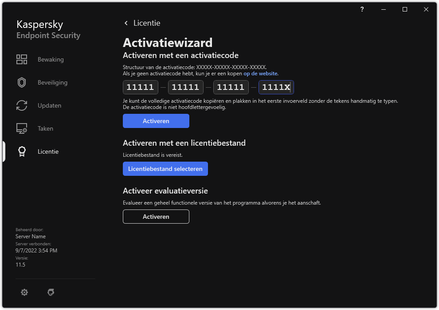Image resolution: width=439 pixels, height=310 pixels.
Task: Click the first activation code field
Action: 140,87
